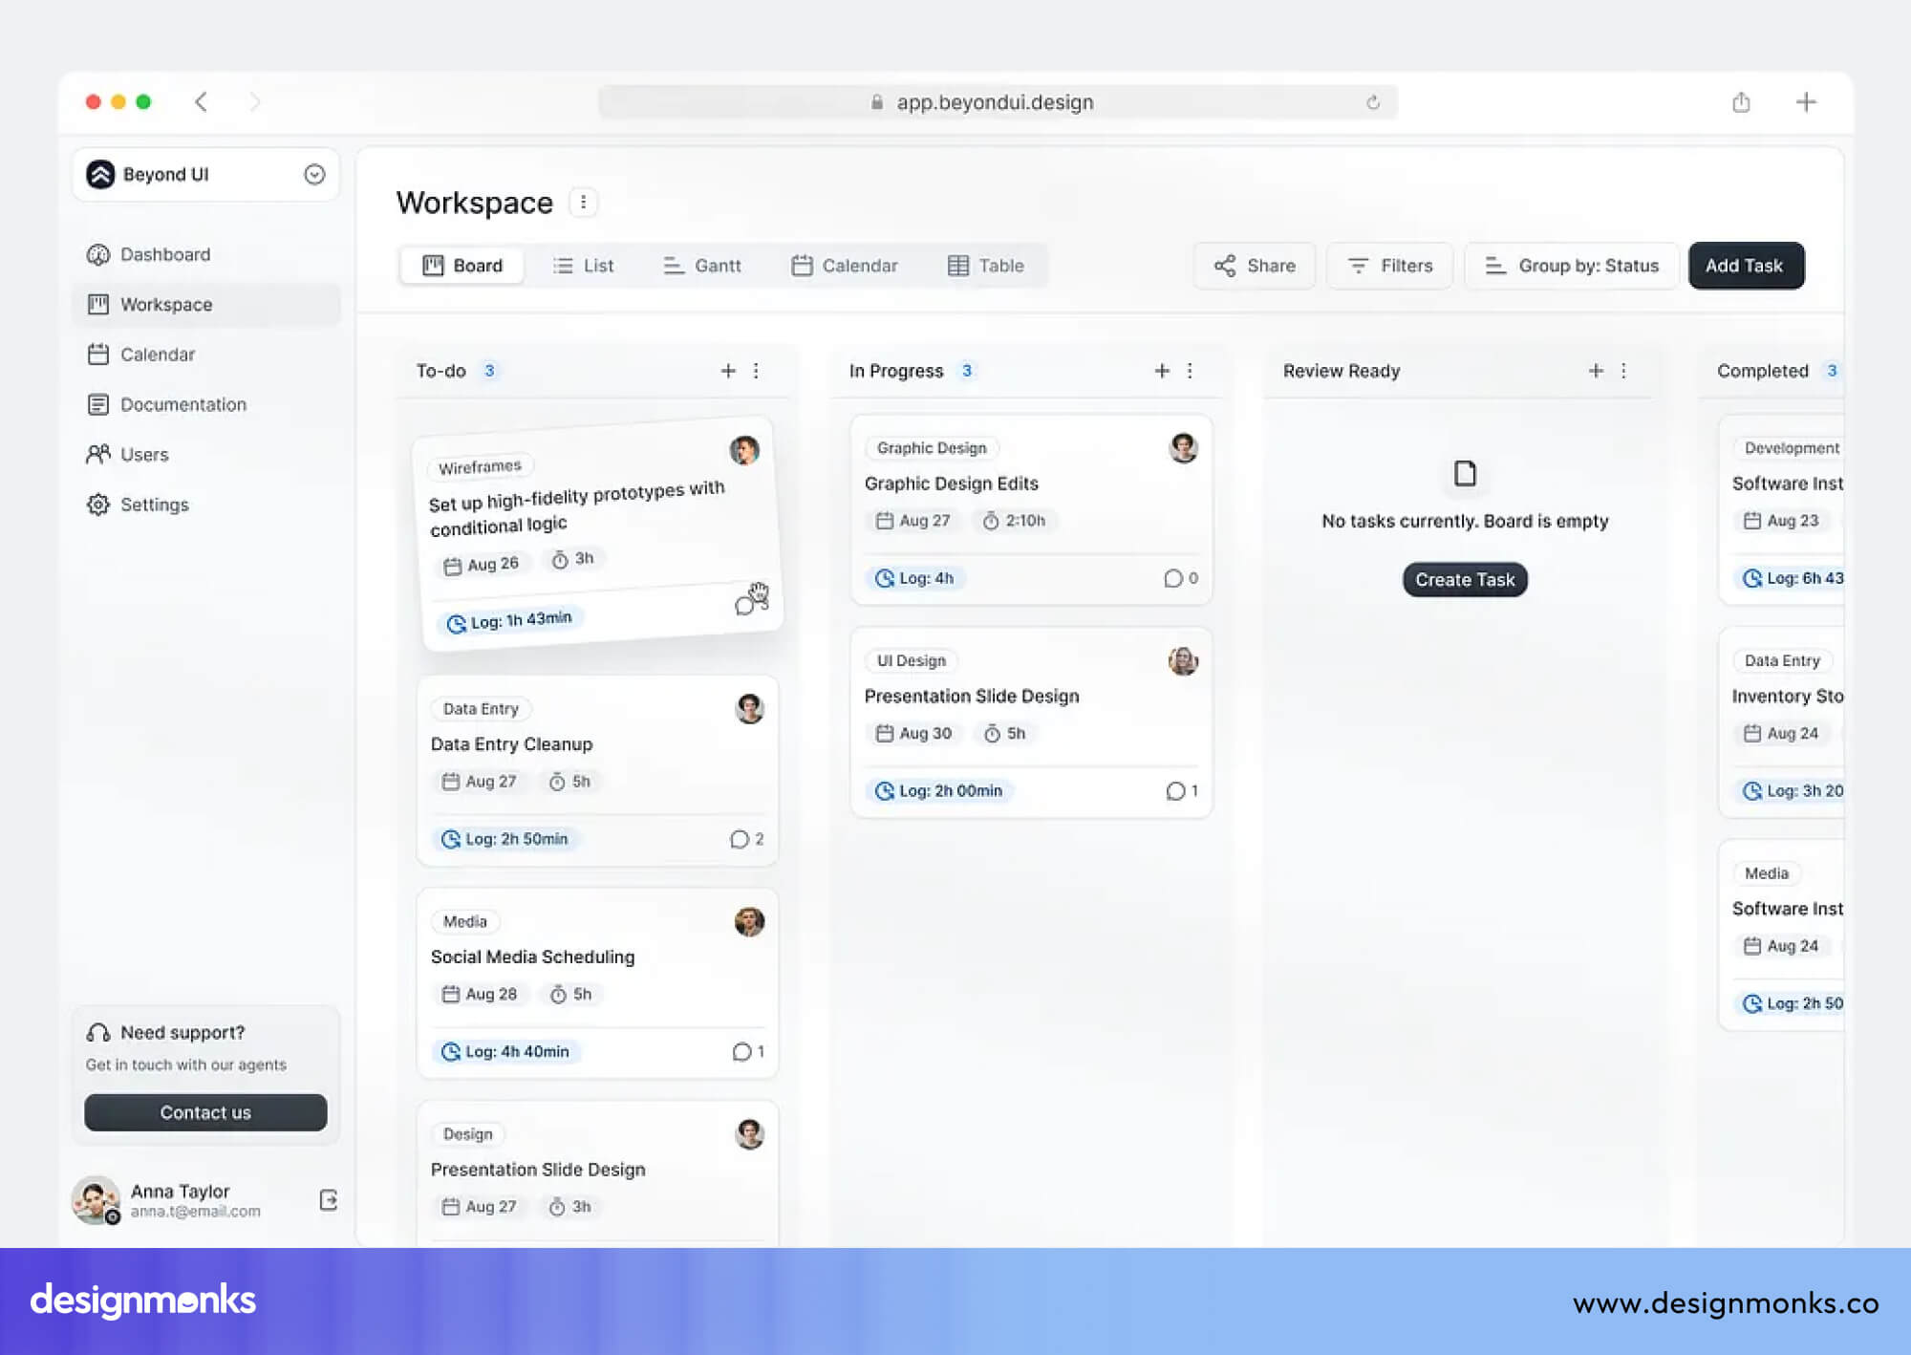Select the Calendar item in the sidebar
The height and width of the screenshot is (1355, 1911).
point(157,355)
